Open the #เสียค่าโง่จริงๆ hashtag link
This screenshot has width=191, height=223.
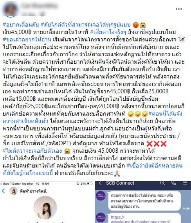click(108, 32)
